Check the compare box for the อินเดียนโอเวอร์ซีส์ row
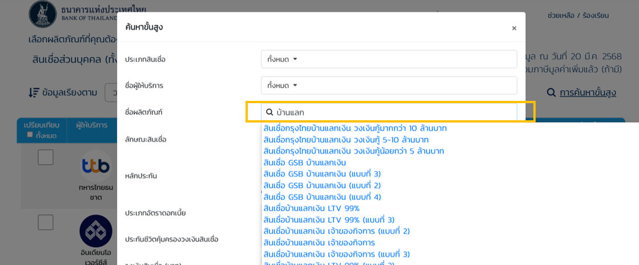The width and height of the screenshot is (639, 265). click(x=46, y=222)
